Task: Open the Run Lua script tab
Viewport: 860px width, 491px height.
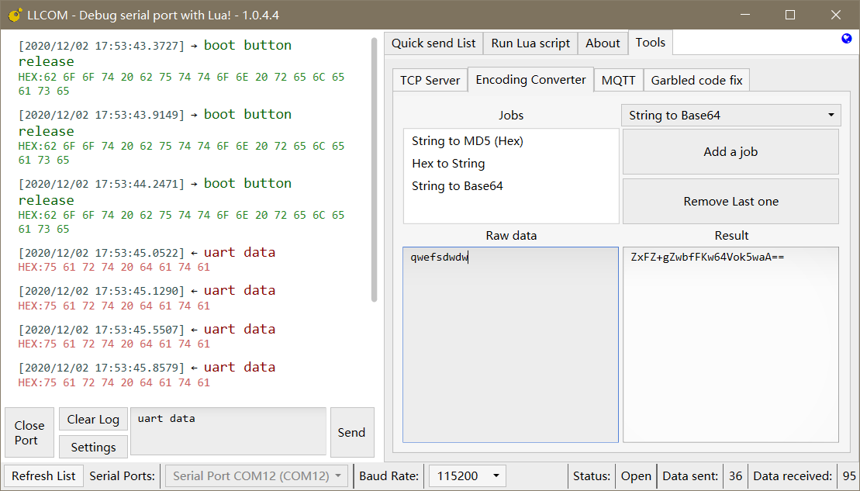Action: pyautogui.click(x=530, y=43)
